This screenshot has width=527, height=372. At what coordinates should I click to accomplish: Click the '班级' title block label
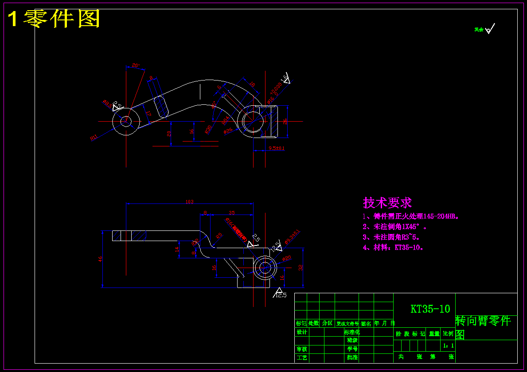pyautogui.click(x=352, y=340)
